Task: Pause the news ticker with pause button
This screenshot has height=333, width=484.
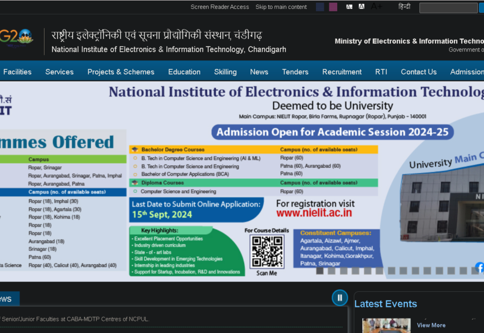Action: point(339,297)
